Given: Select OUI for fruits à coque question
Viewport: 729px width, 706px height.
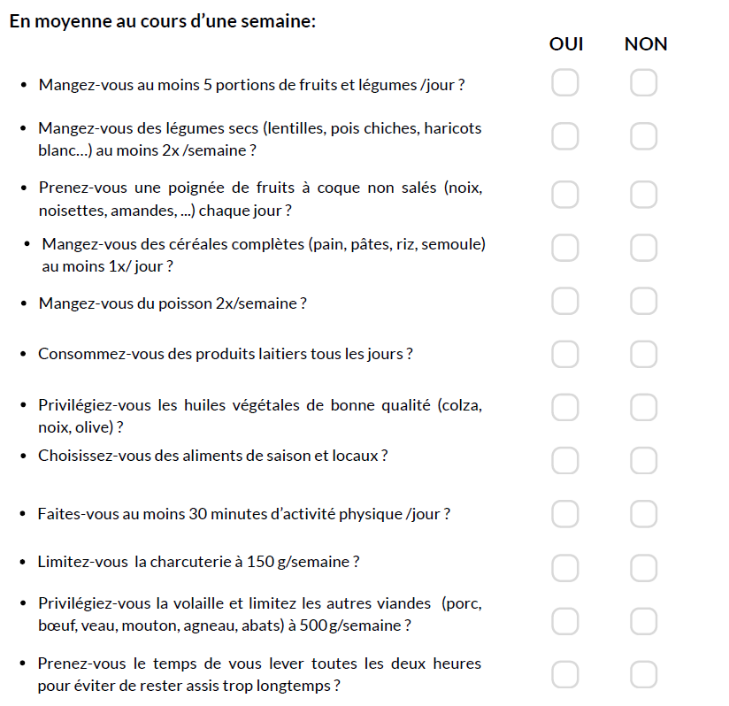Looking at the screenshot, I should click(564, 195).
